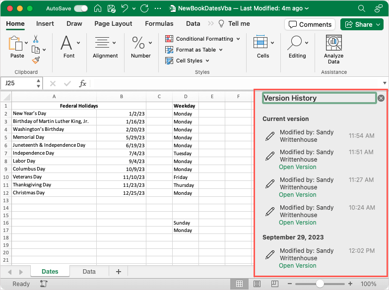The width and height of the screenshot is (389, 290).
Task: Switch to Page Layout view icon
Action: pyautogui.click(x=257, y=284)
